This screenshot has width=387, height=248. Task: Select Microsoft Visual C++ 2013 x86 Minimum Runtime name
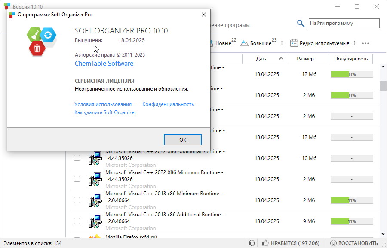[164, 197]
